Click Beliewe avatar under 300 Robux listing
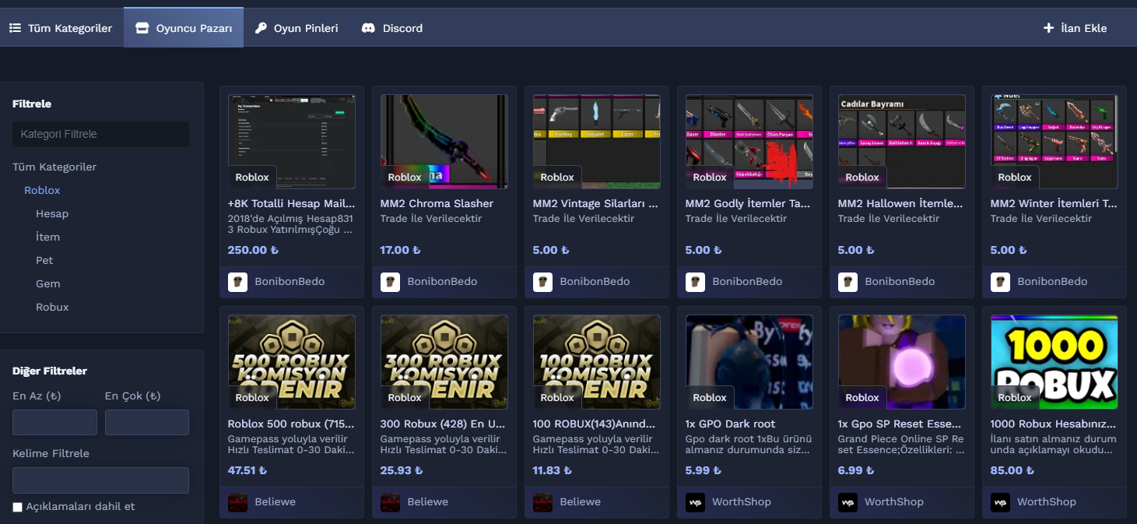1137x524 pixels. click(x=390, y=502)
